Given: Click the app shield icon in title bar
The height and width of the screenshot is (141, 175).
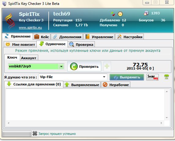Looking at the screenshot, I should click(4, 4).
